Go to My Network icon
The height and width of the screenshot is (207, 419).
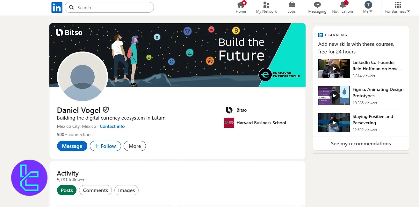click(x=266, y=5)
